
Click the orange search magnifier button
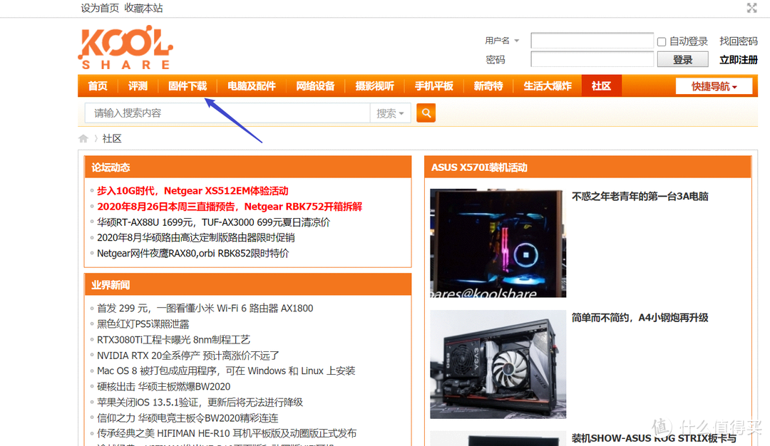pyautogui.click(x=426, y=113)
